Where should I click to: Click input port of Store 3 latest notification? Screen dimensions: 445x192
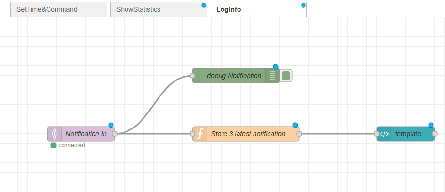pos(192,134)
